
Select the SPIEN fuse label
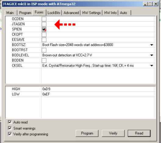pyautogui.click(x=17, y=29)
